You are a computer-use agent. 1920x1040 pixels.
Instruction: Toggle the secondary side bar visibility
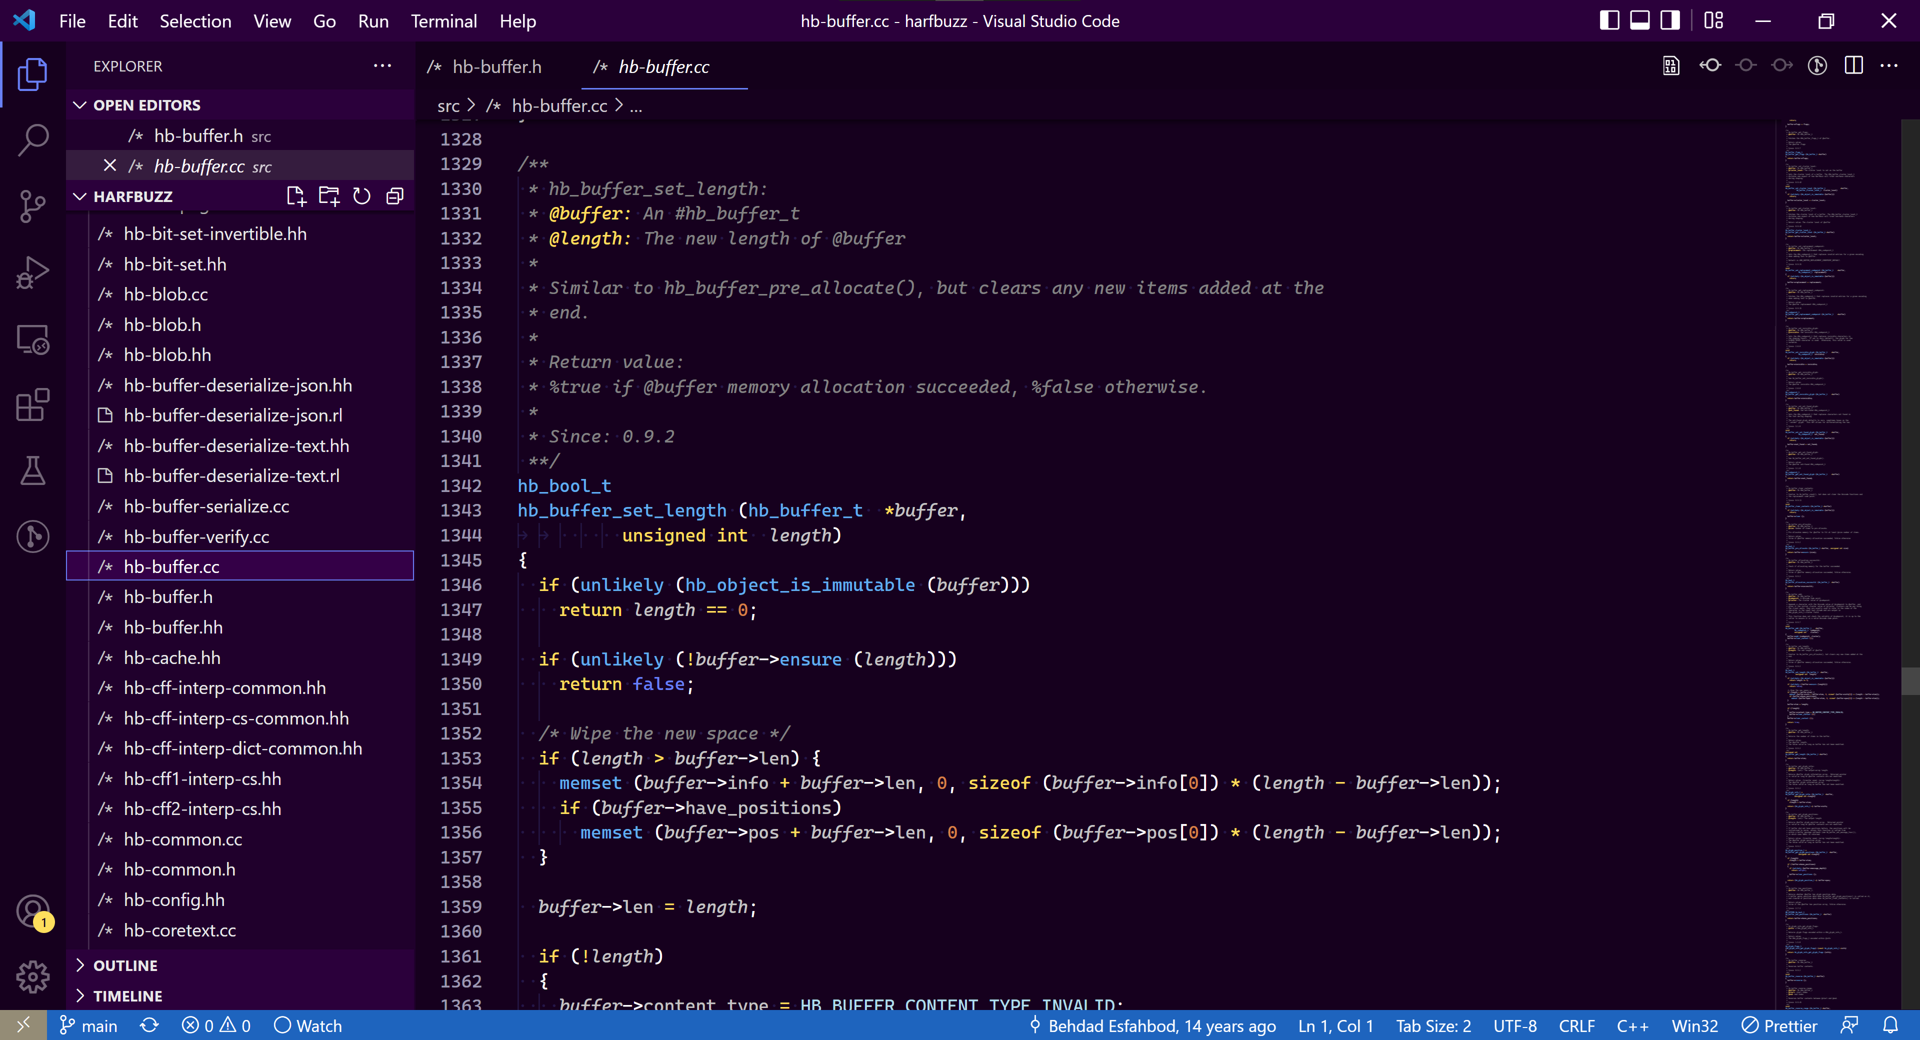[1670, 21]
